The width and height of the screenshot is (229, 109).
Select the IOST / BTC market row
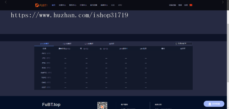tap(113, 87)
